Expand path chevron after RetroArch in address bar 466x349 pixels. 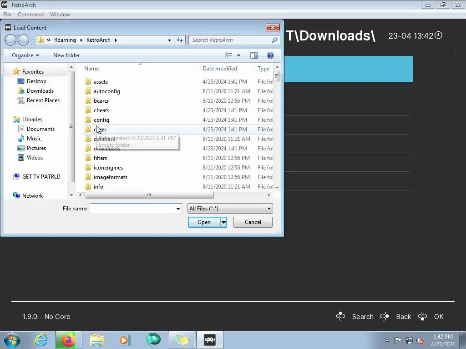pos(116,40)
